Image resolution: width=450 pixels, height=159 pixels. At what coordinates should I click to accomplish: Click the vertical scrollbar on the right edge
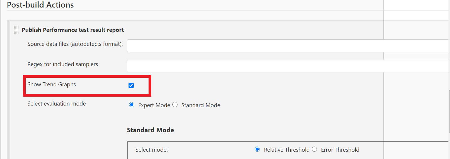tap(449, 111)
